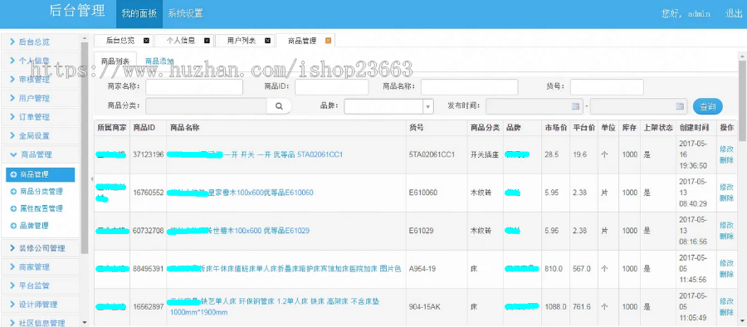Viewport: 747px width, 327px height.
Task: Select the 商品添加 sub-tab
Action: [159, 61]
